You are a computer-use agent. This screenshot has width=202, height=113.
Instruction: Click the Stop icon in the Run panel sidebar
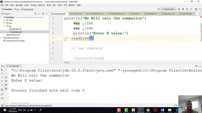pos(2,74)
